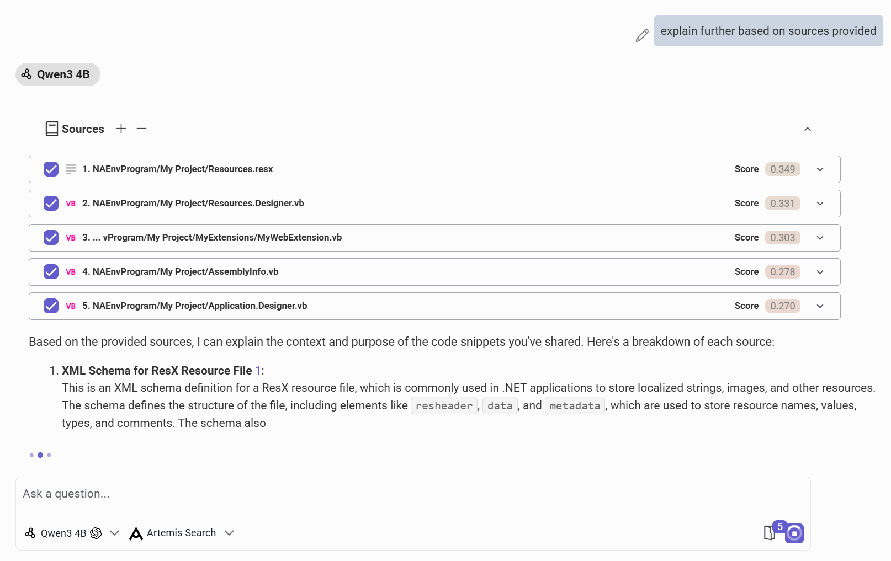
Task: Select the third pagination dot below the response
Action: click(49, 455)
